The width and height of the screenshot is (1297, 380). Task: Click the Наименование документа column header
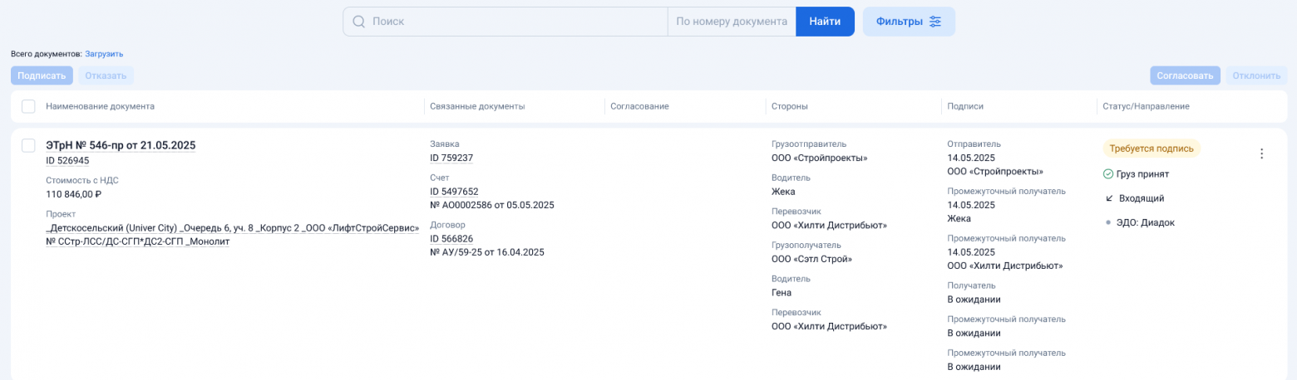point(100,106)
